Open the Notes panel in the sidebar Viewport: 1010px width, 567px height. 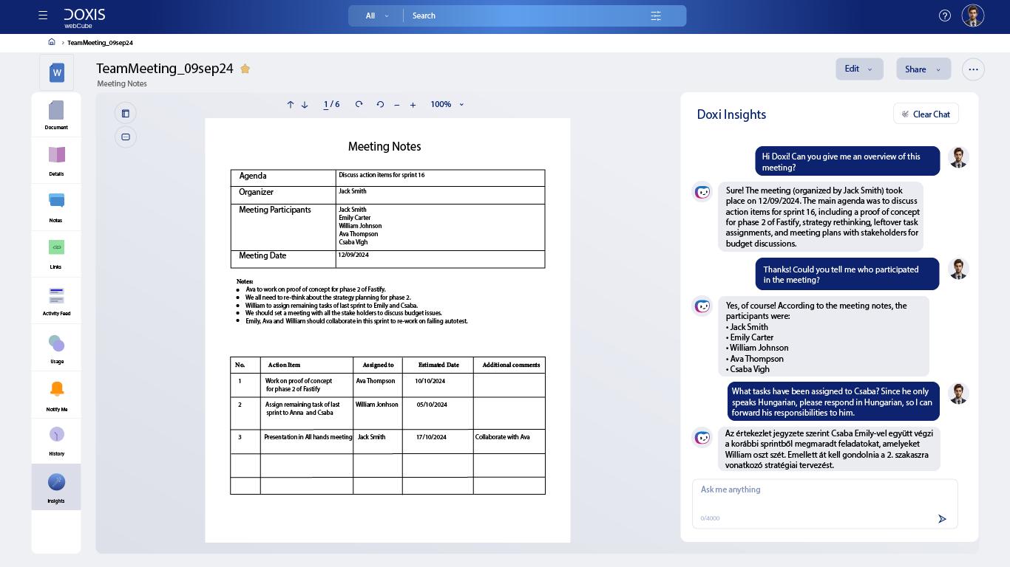coord(56,206)
